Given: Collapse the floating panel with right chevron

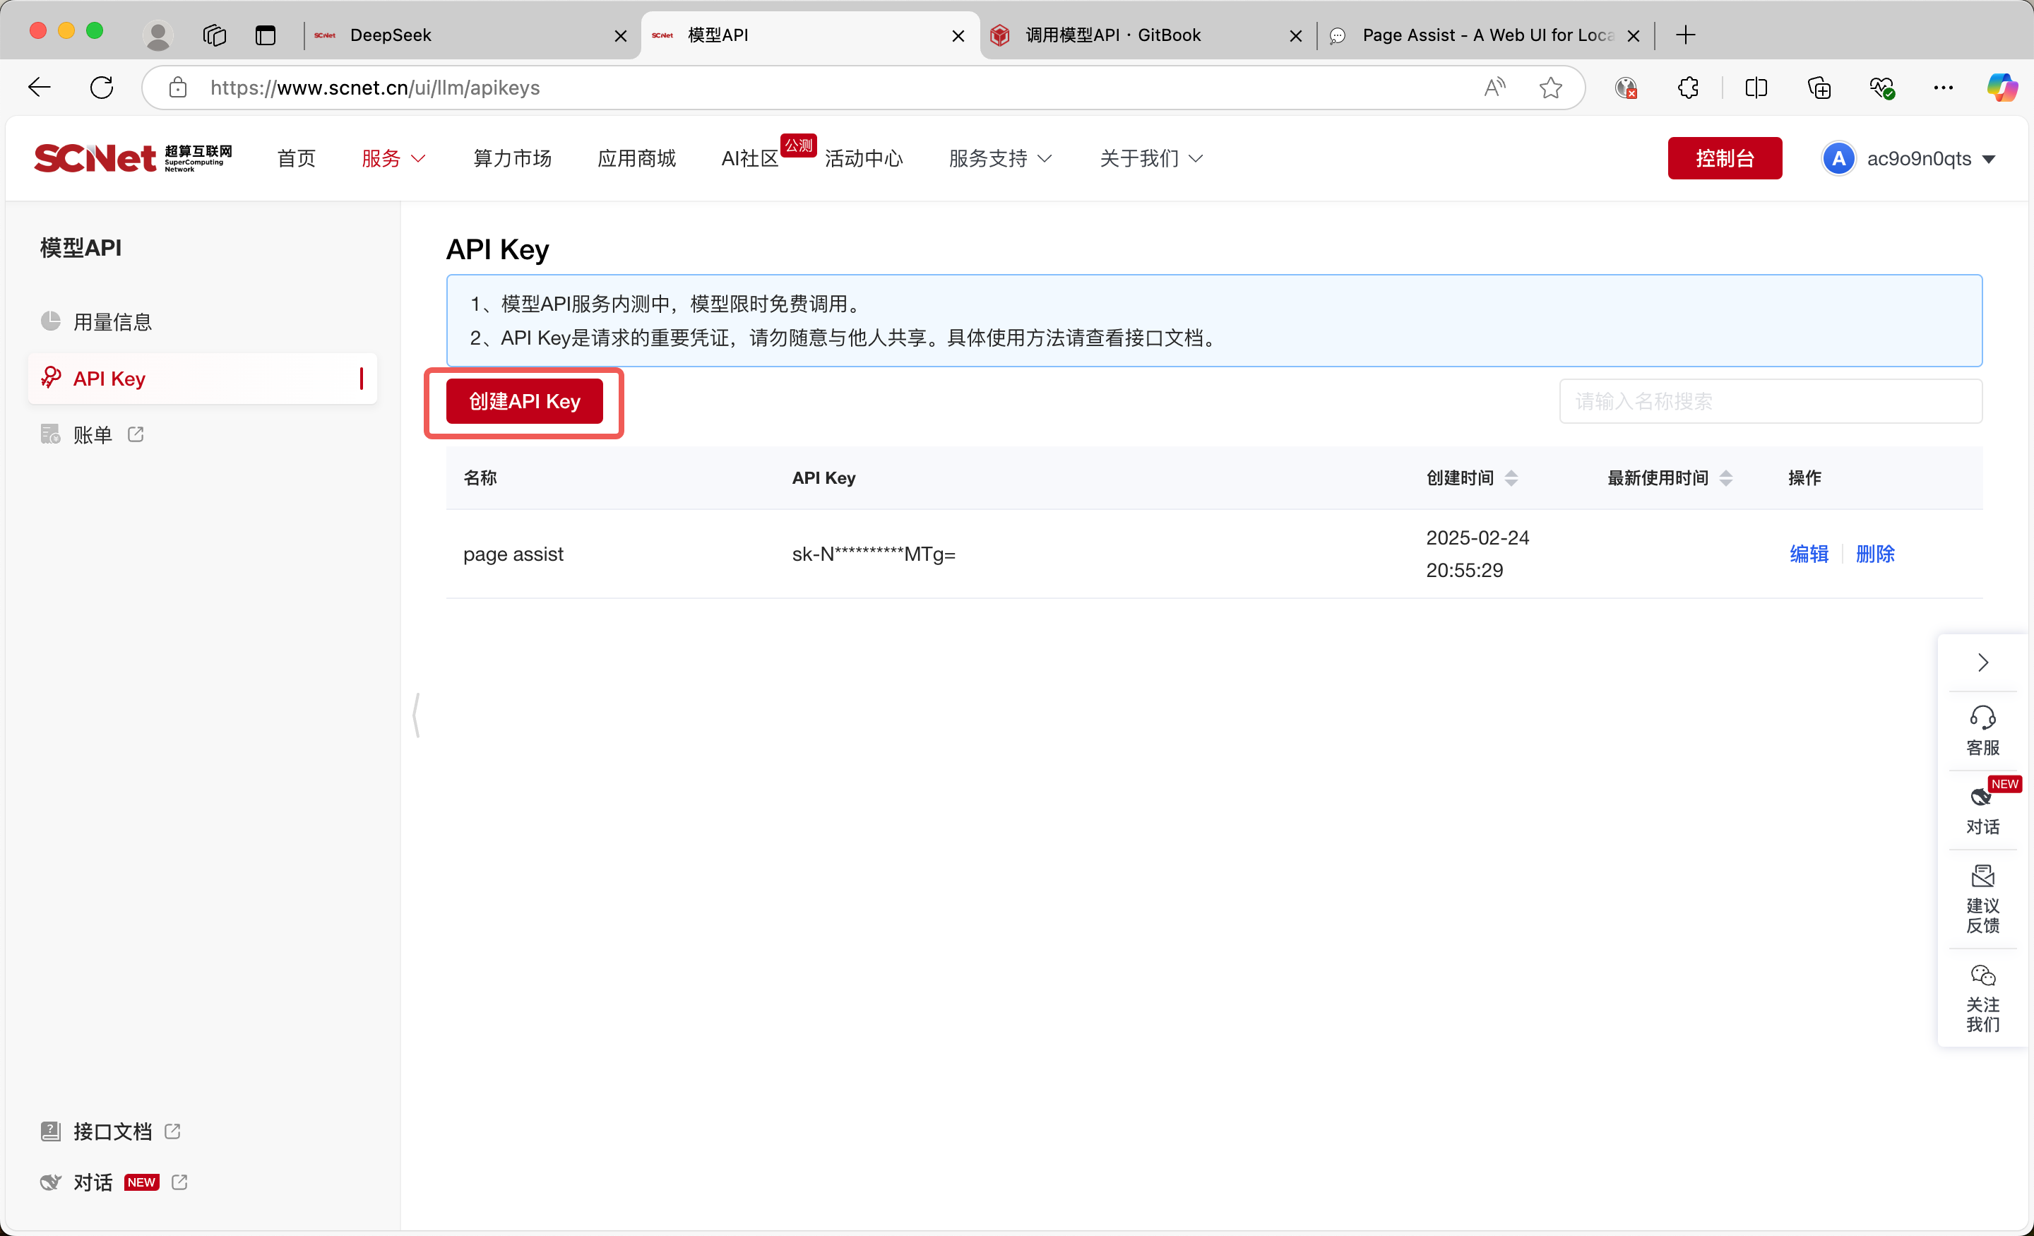Looking at the screenshot, I should click(x=1983, y=663).
